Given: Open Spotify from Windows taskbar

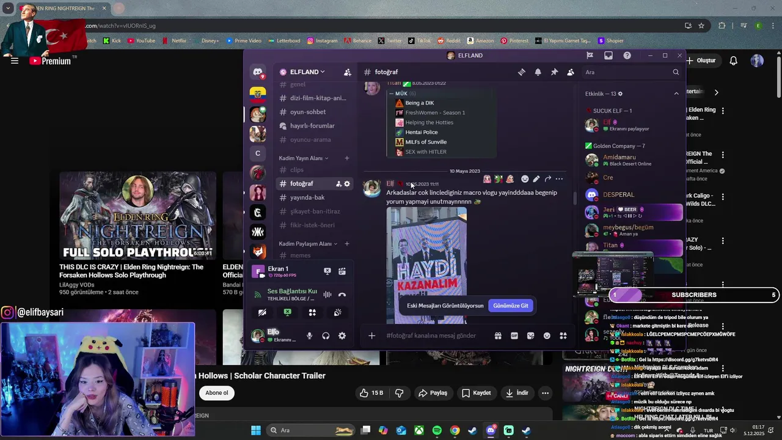Looking at the screenshot, I should [x=437, y=430].
